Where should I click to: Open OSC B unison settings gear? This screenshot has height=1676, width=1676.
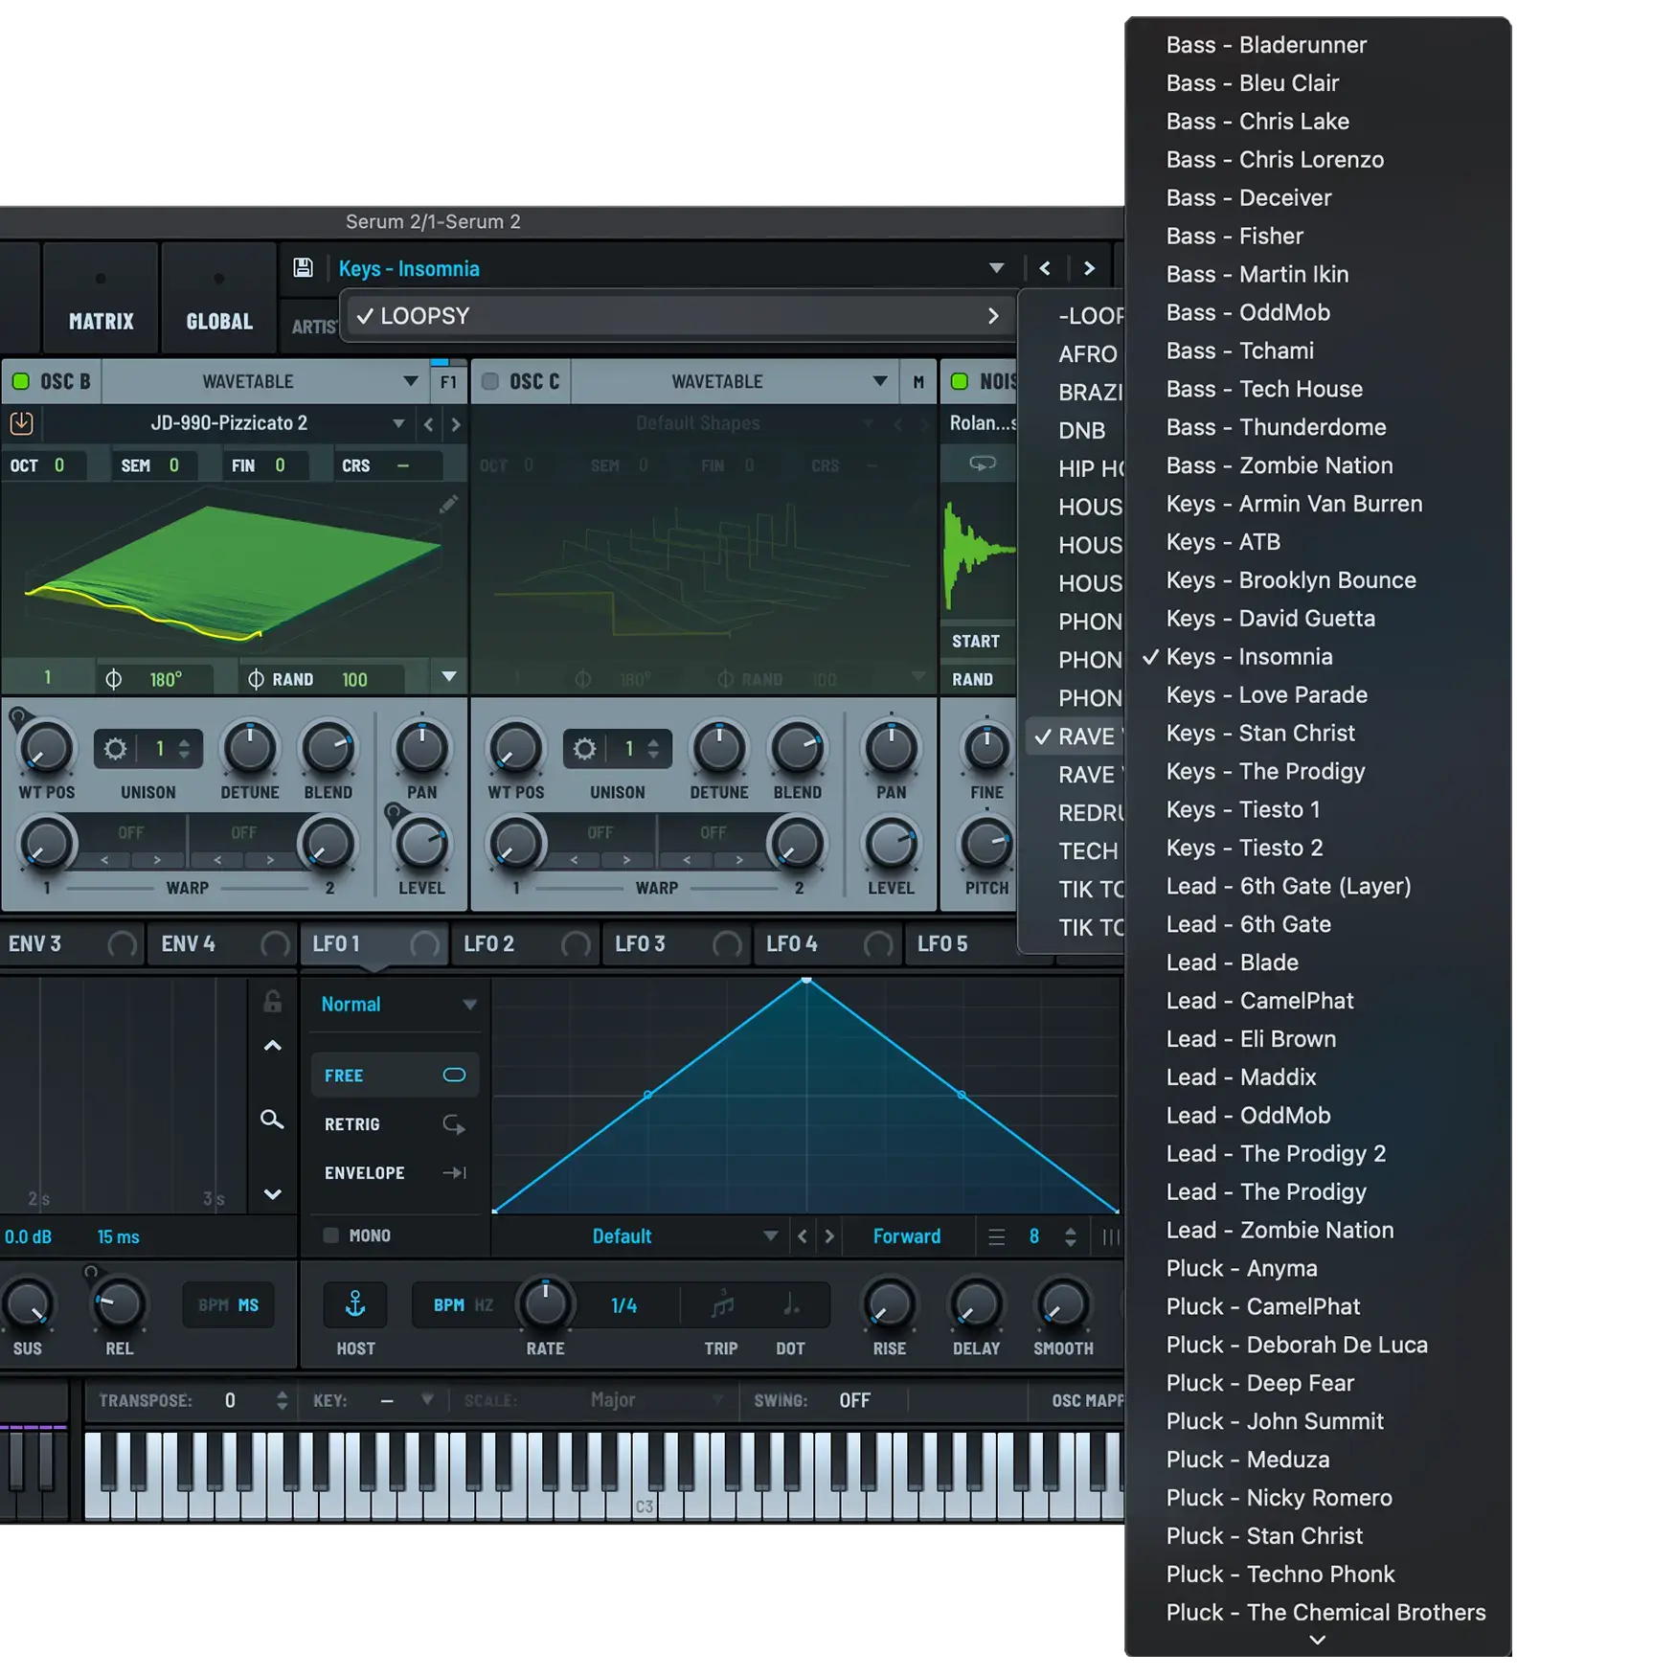tap(115, 749)
